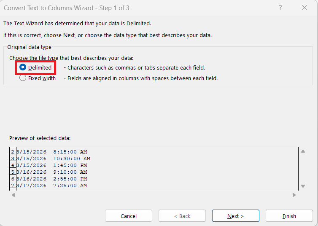The height and width of the screenshot is (226, 318).
Task: Proceed with the Next button
Action: 235,216
